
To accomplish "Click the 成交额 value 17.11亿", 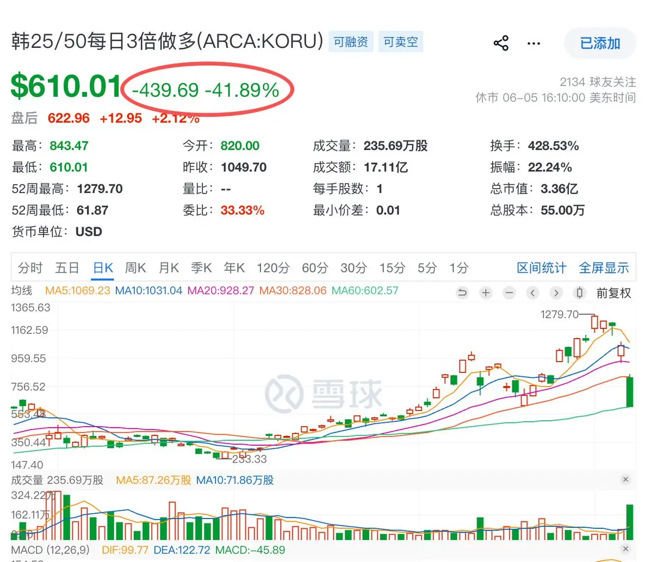I will (x=386, y=167).
